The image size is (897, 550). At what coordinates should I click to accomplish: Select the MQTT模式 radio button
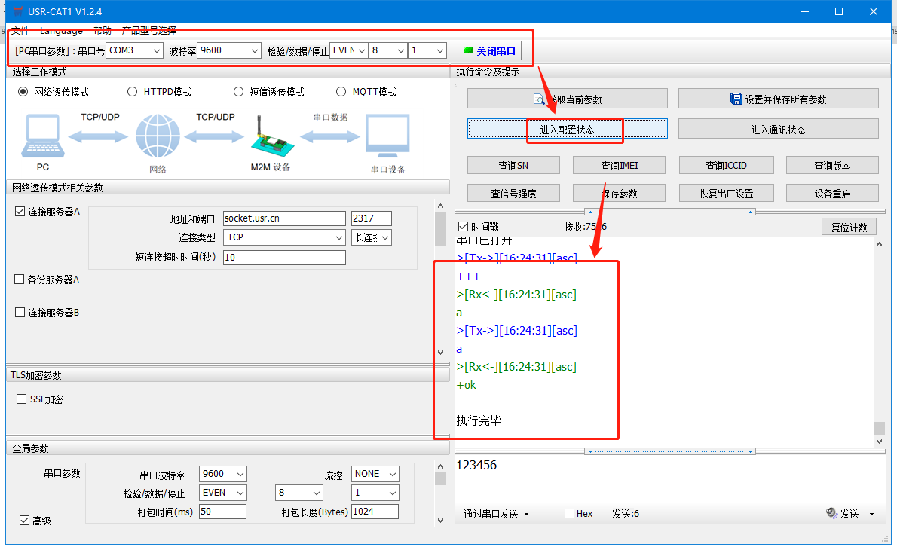pyautogui.click(x=342, y=92)
